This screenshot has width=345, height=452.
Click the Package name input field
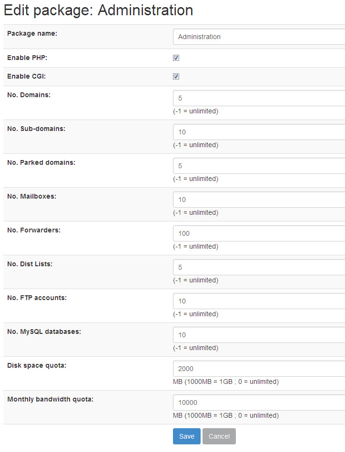[259, 37]
